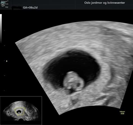
Task: Click the grayscale brightness bar
Action: [1, 28]
